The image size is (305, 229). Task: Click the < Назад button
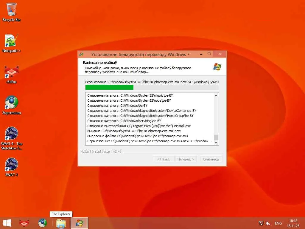point(164,159)
